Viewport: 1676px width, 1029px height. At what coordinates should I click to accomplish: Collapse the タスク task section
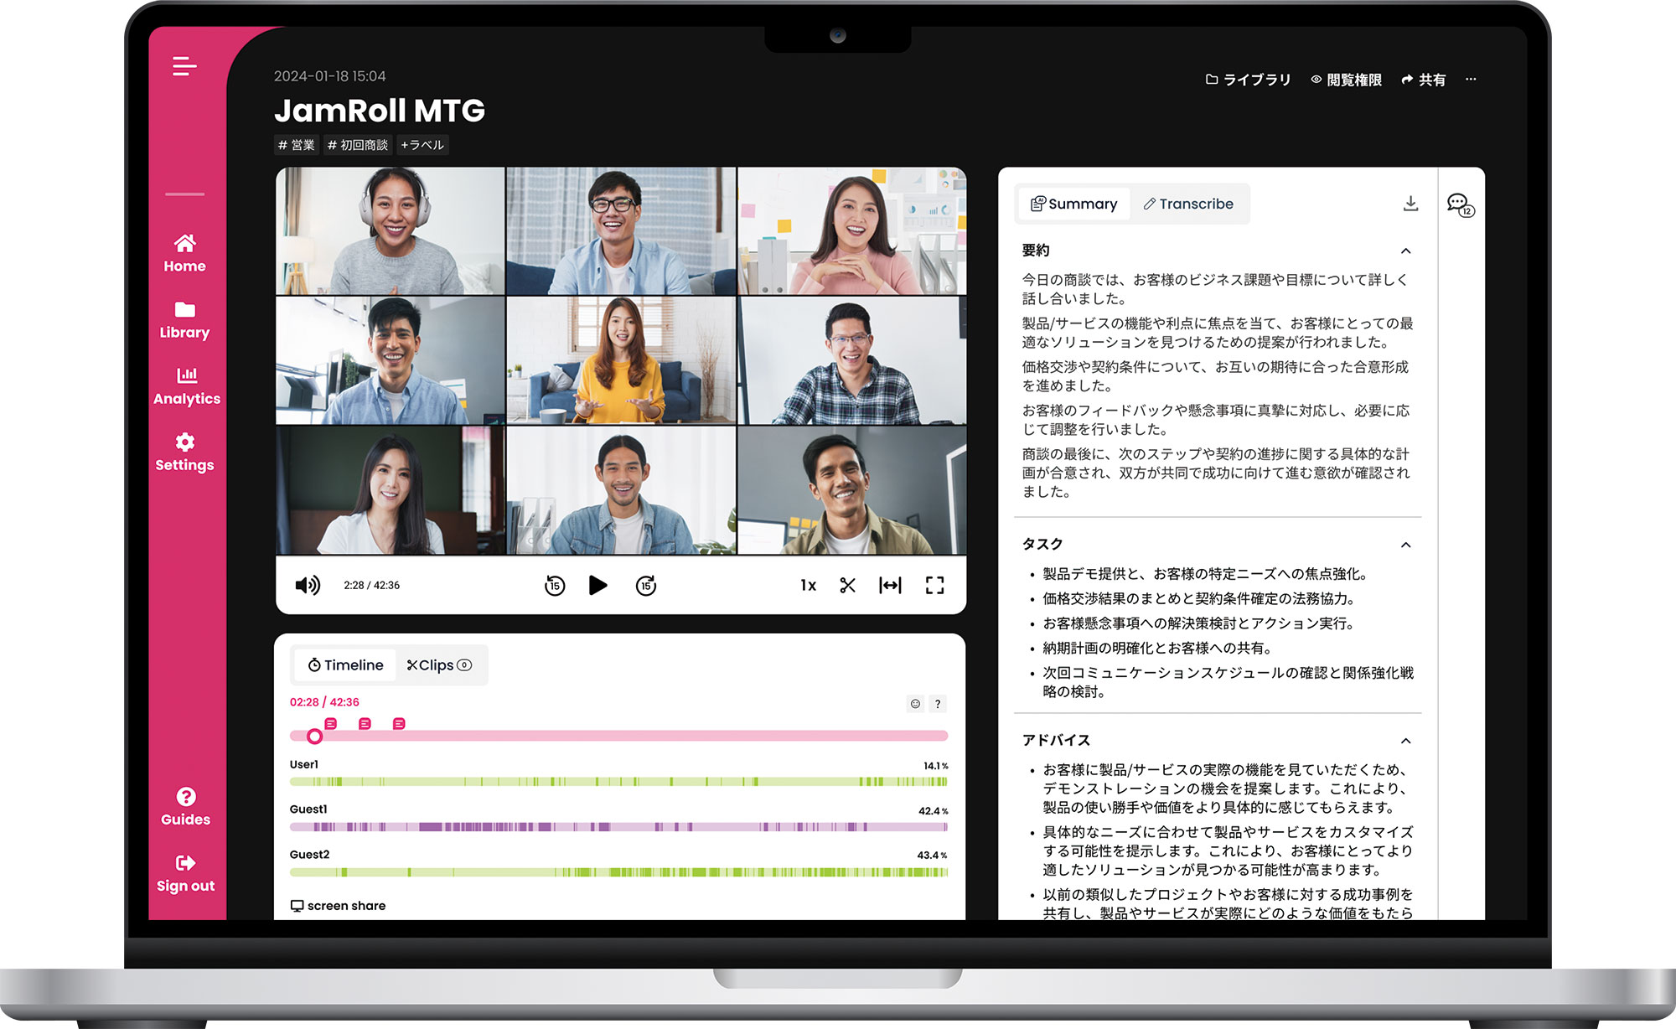(1407, 544)
